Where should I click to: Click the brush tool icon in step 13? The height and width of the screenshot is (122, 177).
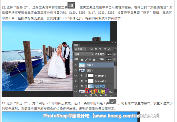click(113, 101)
